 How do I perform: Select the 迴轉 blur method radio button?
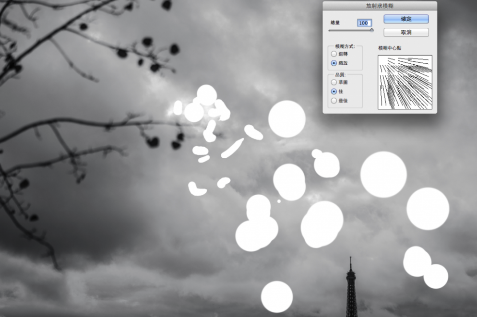point(334,54)
